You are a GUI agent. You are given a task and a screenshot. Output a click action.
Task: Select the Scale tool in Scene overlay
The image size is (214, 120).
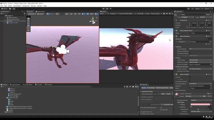click(28, 26)
